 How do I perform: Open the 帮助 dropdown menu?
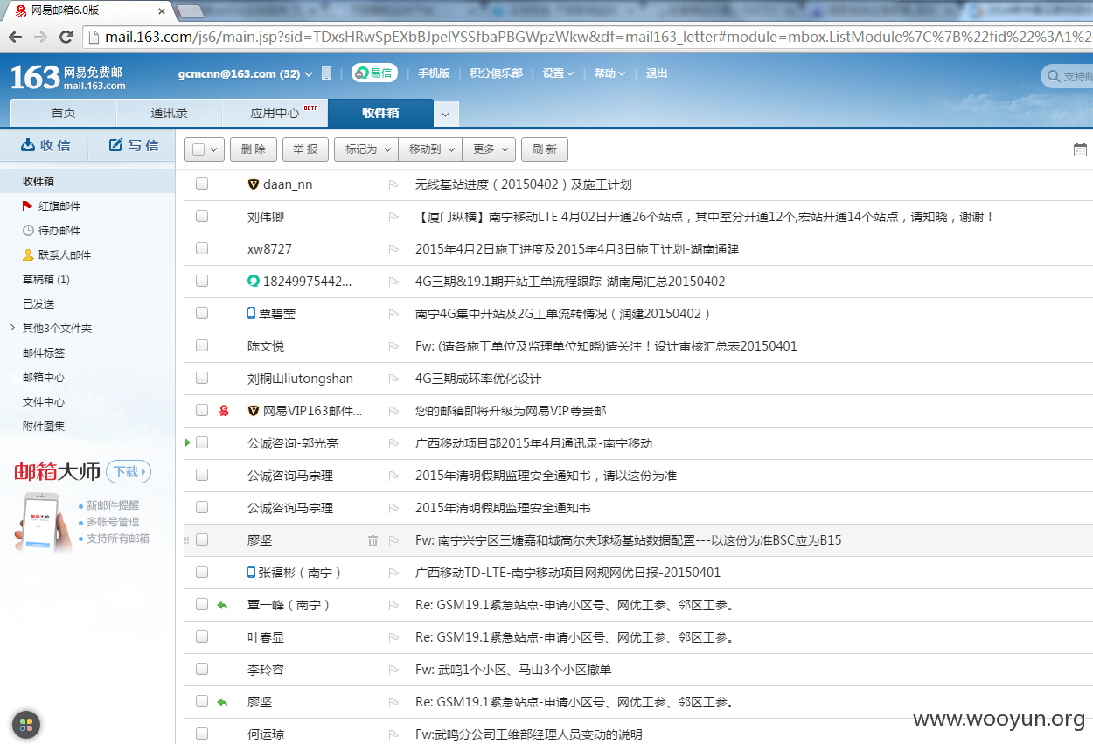(609, 73)
